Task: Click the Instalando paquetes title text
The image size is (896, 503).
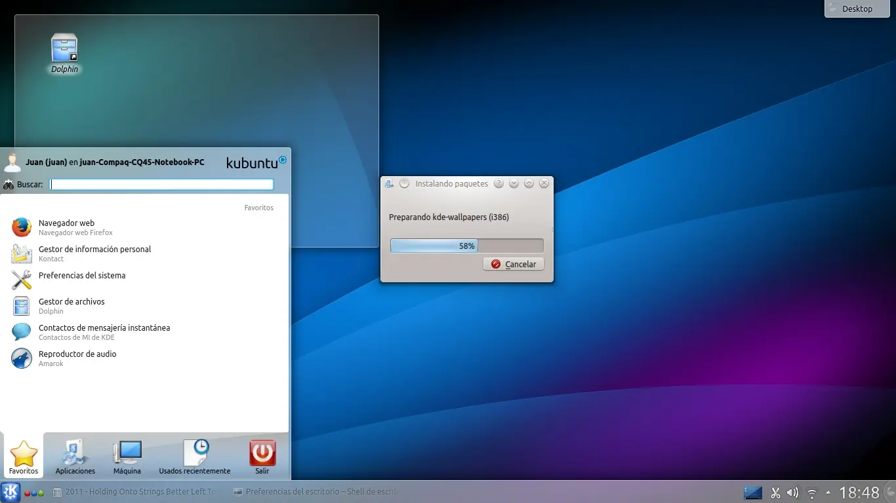Action: pyautogui.click(x=451, y=184)
